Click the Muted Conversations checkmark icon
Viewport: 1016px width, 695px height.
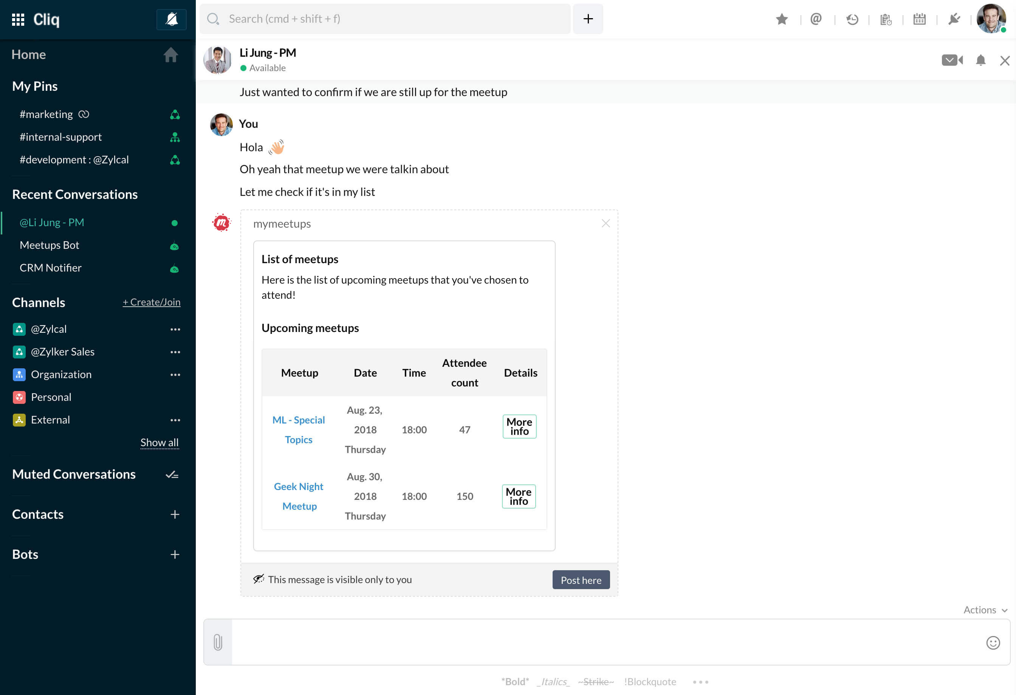tap(172, 475)
